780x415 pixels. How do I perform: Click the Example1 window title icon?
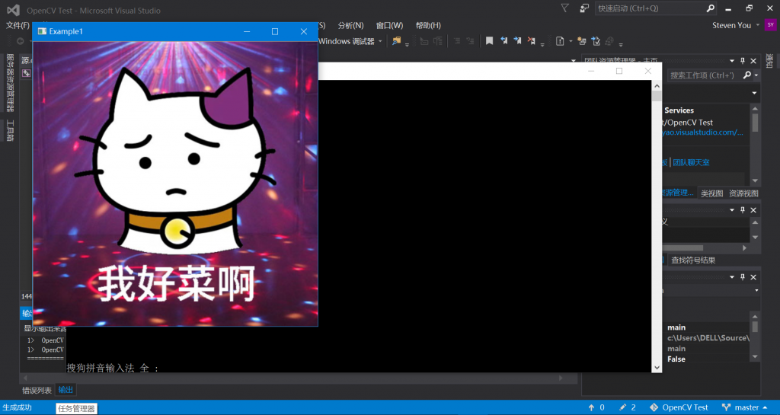42,31
